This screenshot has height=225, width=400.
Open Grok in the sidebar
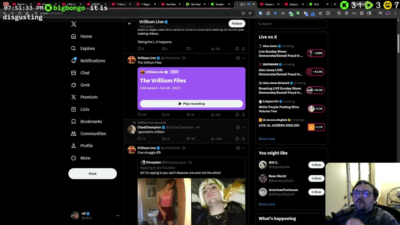[x=81, y=85]
